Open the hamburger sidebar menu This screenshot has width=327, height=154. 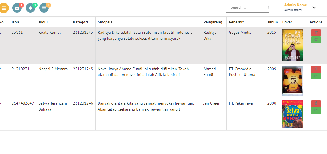coord(4,8)
